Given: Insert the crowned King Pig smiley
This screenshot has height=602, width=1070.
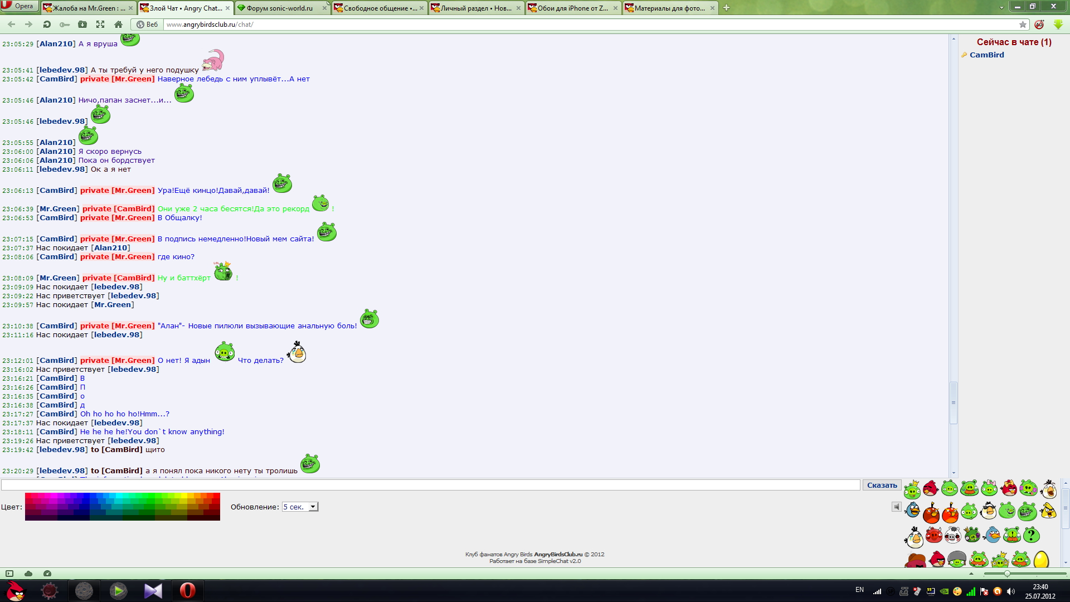Looking at the screenshot, I should click(x=912, y=490).
